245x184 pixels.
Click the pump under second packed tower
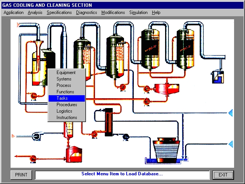[x=122, y=88]
